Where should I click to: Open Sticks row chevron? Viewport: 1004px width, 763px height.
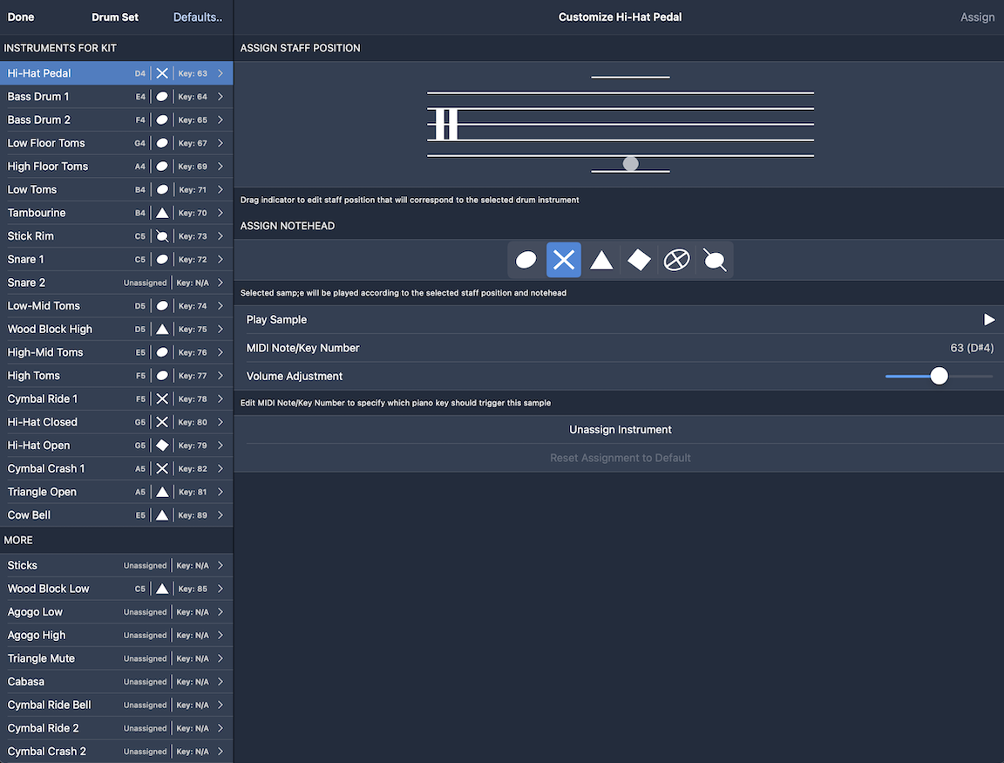pyautogui.click(x=220, y=566)
